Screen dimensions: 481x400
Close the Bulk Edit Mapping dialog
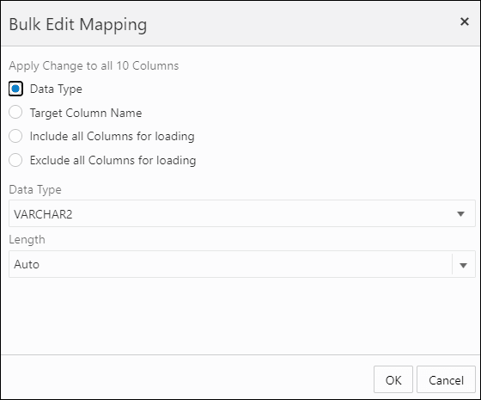pos(465,22)
